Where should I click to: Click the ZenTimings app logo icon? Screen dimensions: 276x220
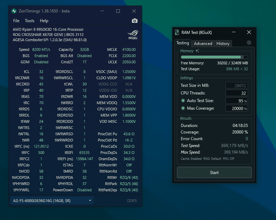tap(14, 11)
